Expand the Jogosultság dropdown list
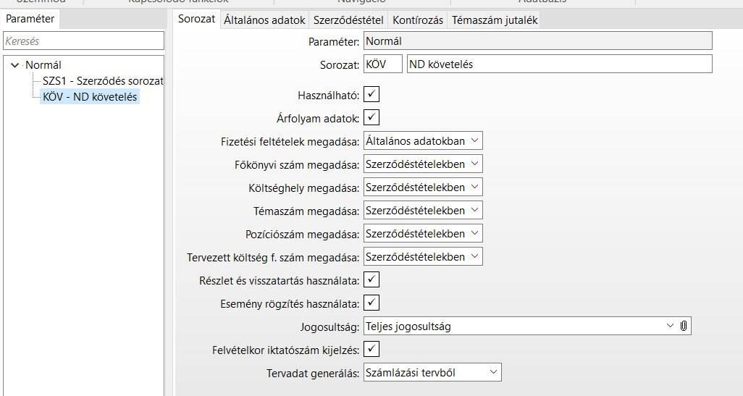Screen dimensions: 743x396 pyautogui.click(x=669, y=327)
